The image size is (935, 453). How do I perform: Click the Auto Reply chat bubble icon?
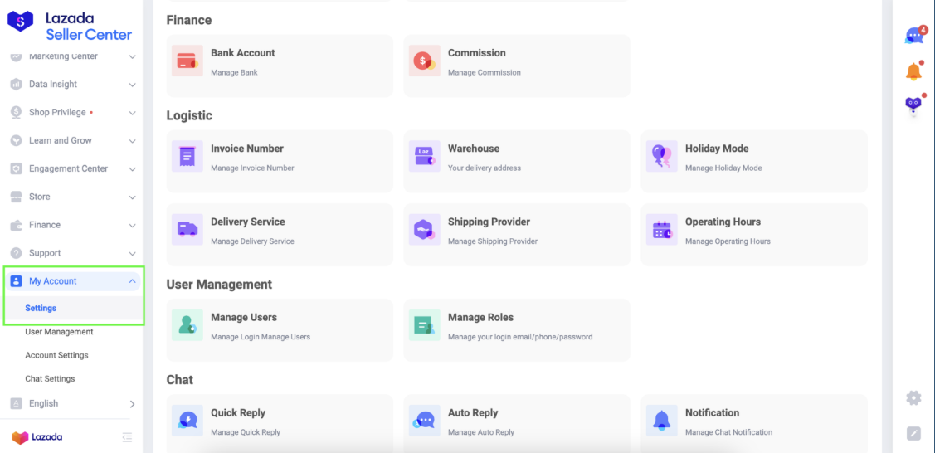tap(424, 420)
